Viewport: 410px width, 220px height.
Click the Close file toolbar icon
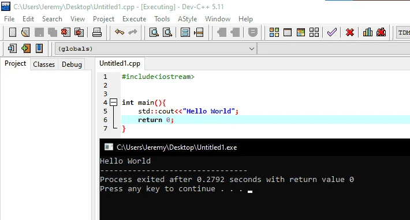tap(66, 32)
